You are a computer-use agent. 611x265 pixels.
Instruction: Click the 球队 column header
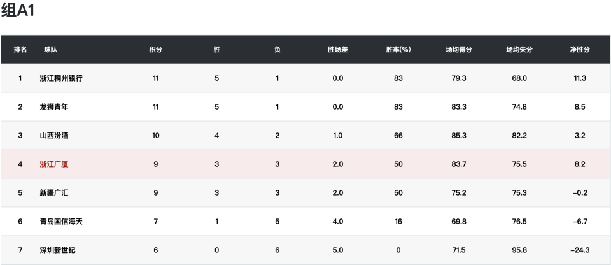(x=50, y=50)
